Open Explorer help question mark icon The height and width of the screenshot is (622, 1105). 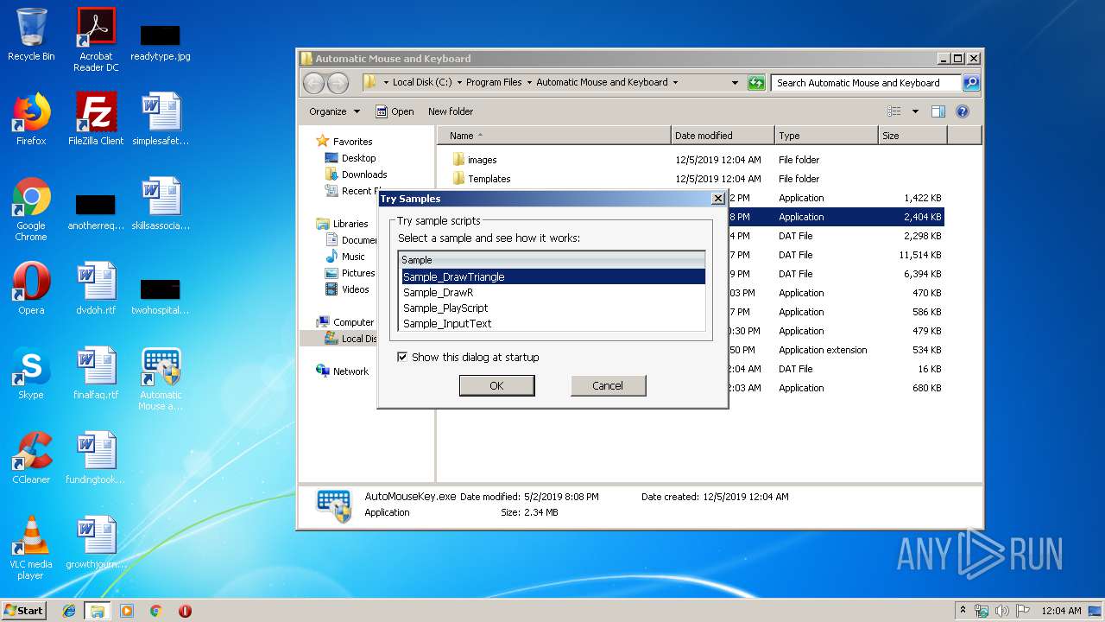pyautogui.click(x=963, y=111)
